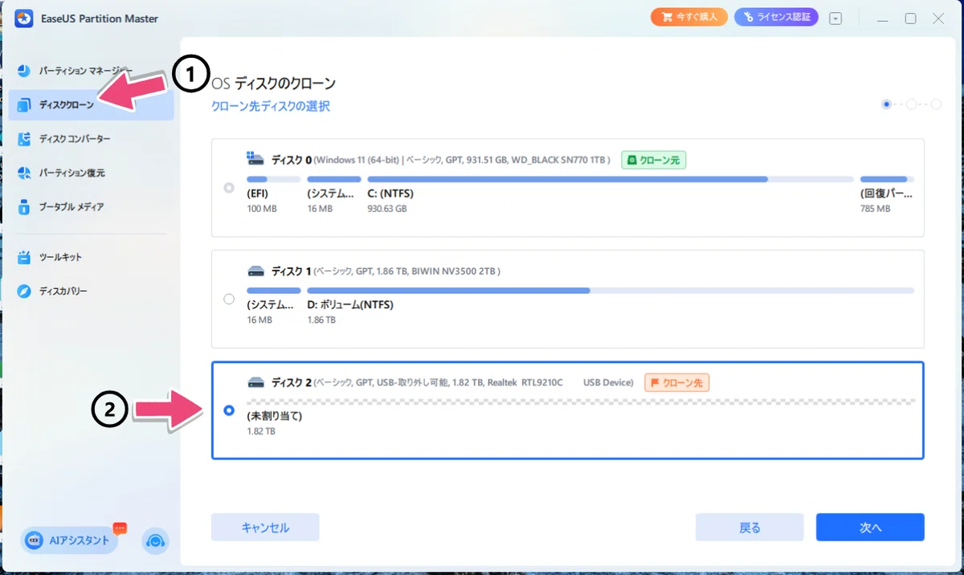The height and width of the screenshot is (575, 964).
Task: Select the ディスク 2 radio button
Action: [229, 410]
